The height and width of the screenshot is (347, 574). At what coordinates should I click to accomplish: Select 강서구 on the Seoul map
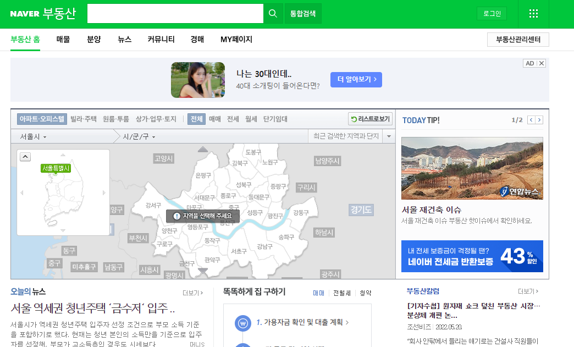click(x=153, y=205)
